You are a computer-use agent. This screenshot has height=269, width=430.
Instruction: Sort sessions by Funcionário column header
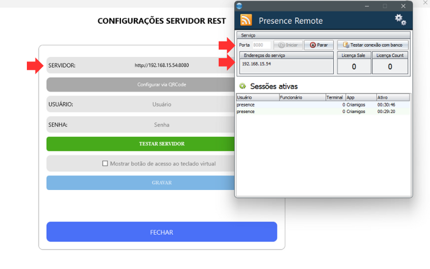click(302, 97)
